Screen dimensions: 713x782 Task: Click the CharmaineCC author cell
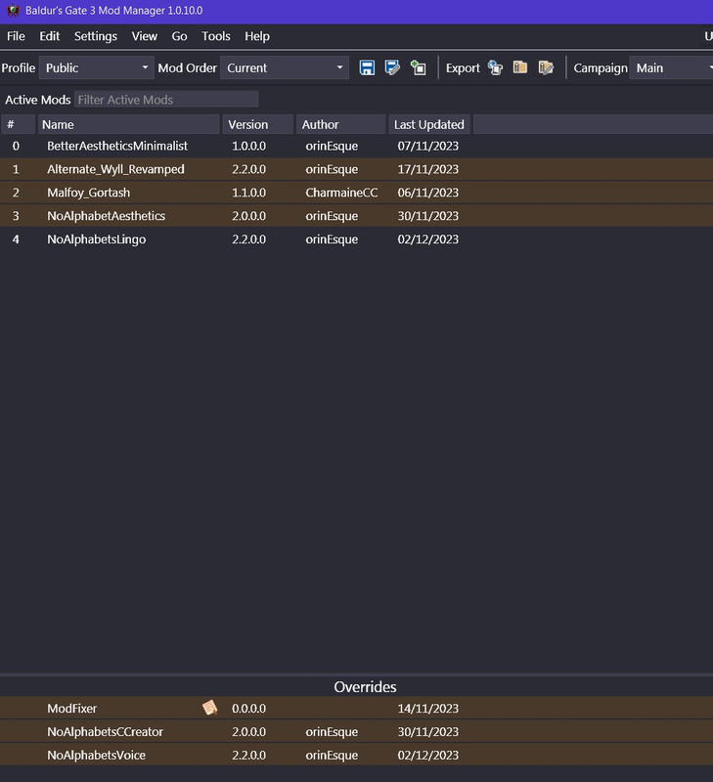point(341,193)
